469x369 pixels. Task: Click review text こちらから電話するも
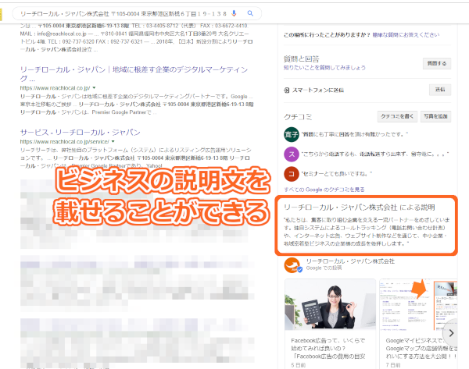coord(375,154)
